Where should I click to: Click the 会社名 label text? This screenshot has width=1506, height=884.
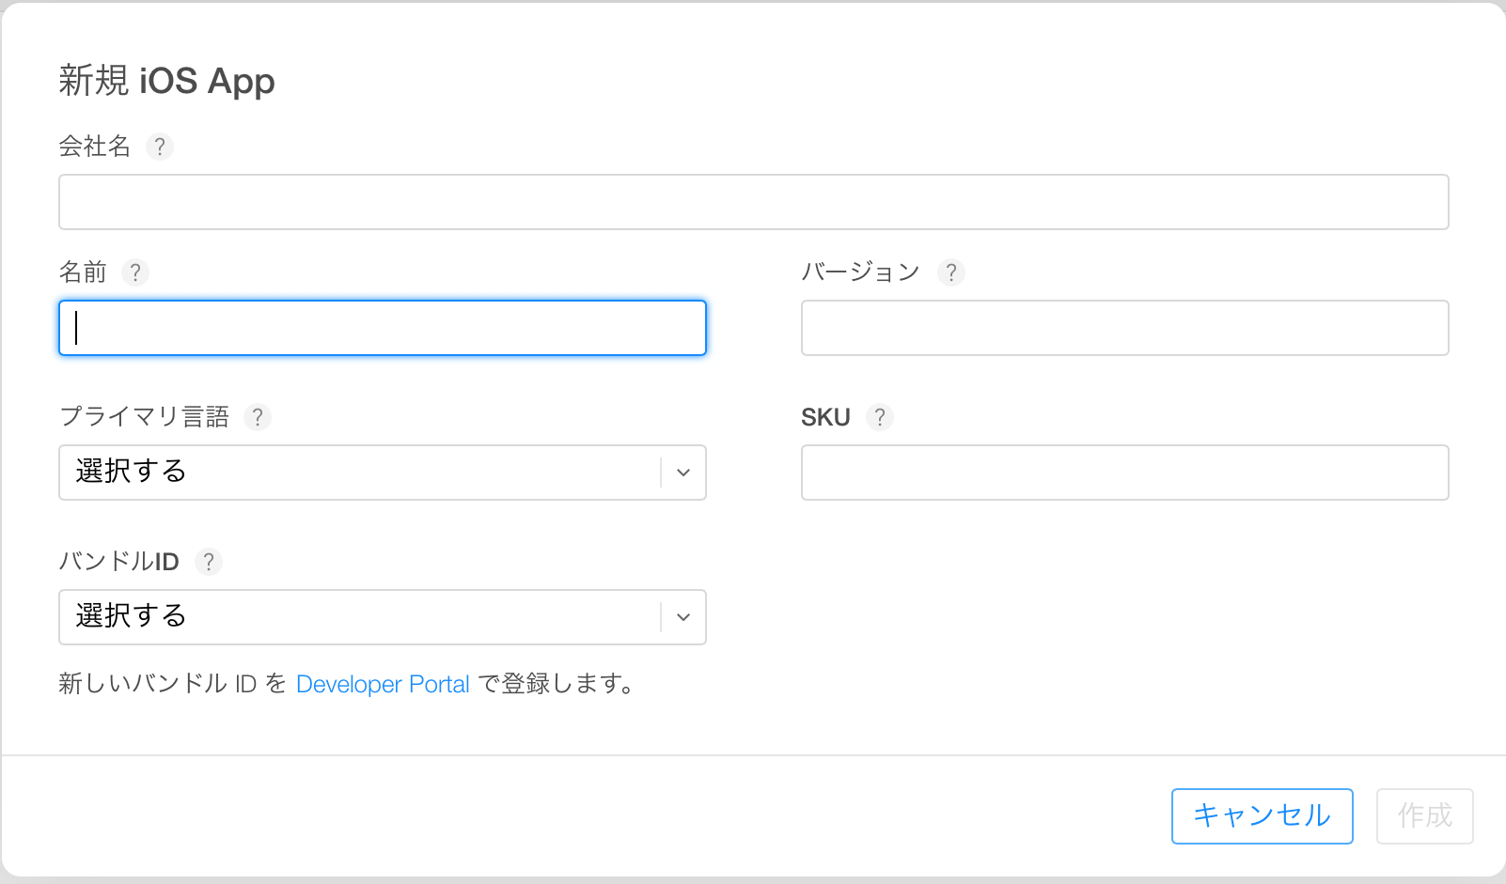[94, 147]
